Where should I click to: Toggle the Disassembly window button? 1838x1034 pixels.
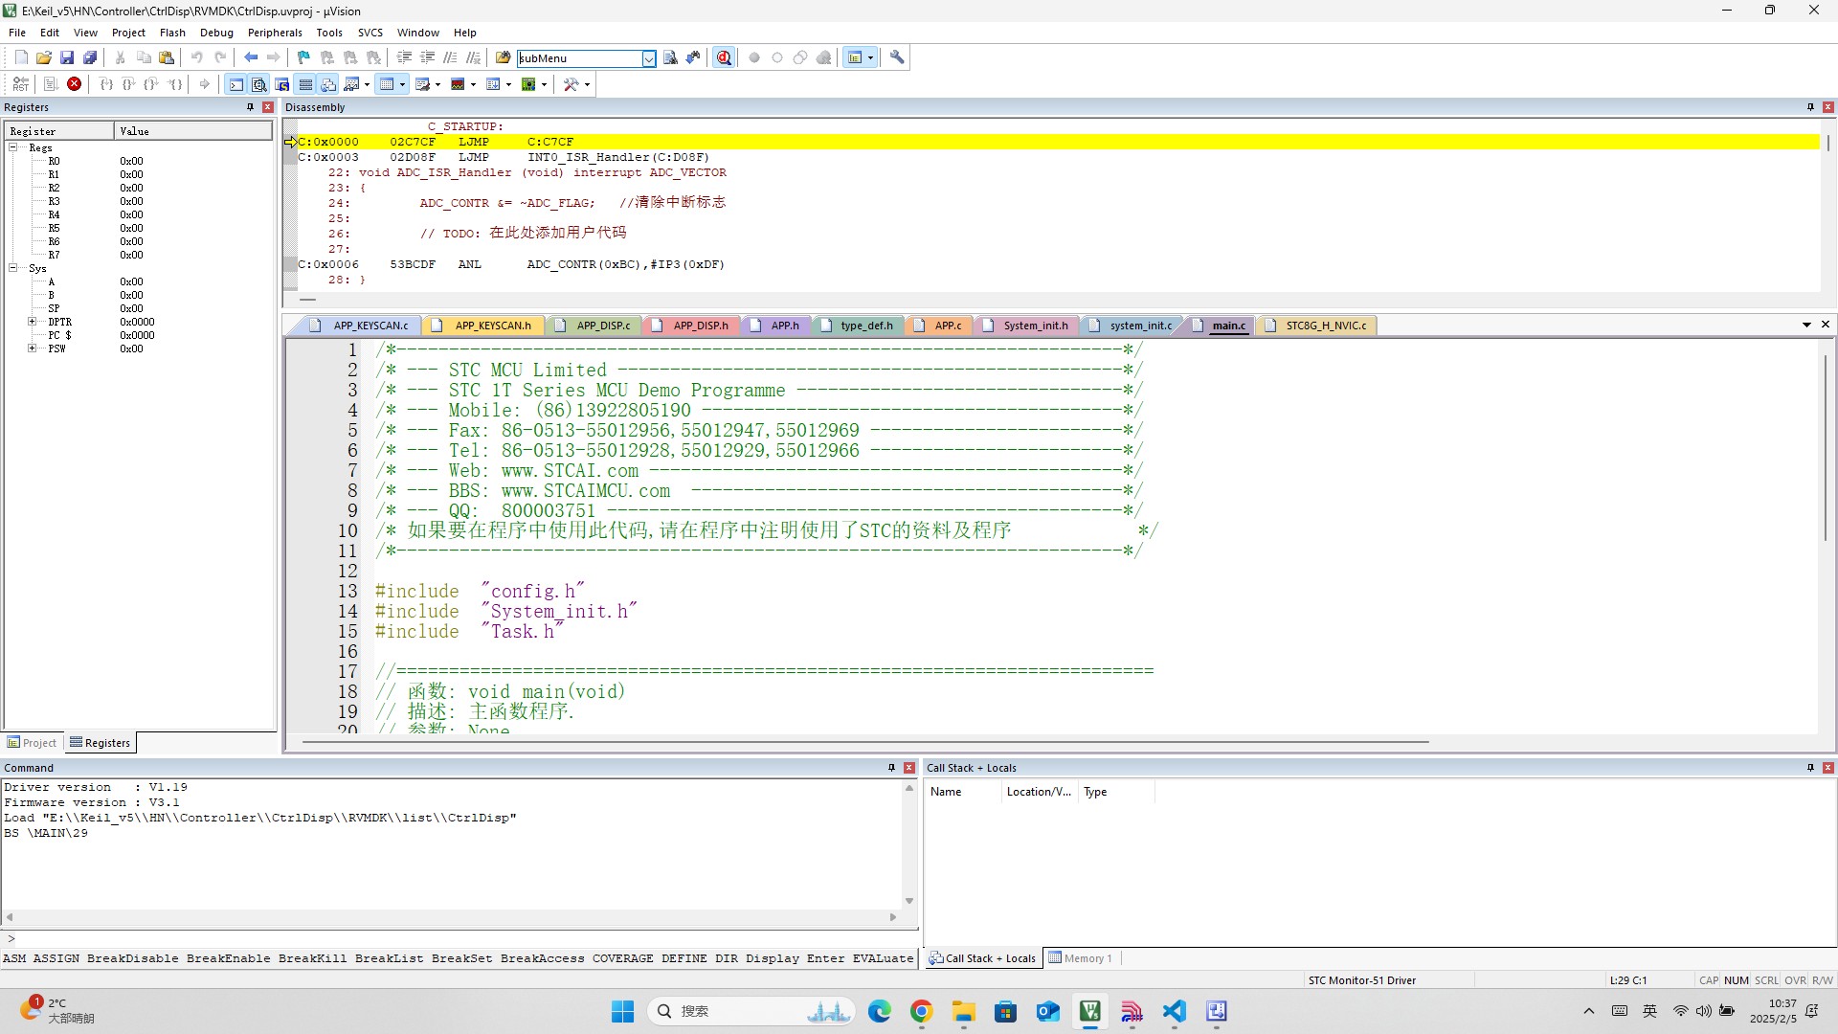(258, 84)
